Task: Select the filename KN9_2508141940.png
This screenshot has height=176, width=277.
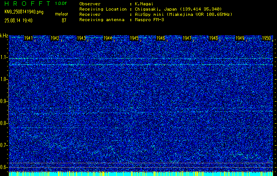Action: click(24, 12)
